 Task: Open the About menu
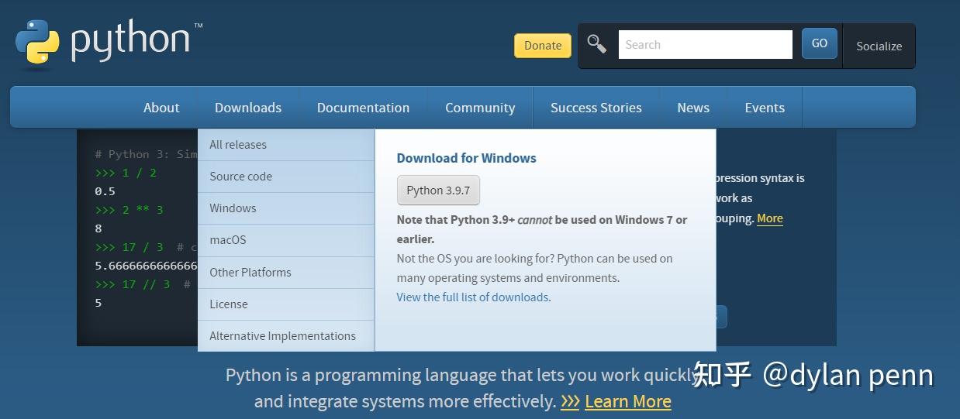pos(161,108)
